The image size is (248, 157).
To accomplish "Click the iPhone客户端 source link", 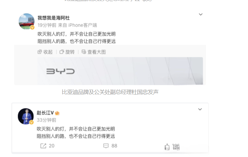I will click(x=82, y=25).
